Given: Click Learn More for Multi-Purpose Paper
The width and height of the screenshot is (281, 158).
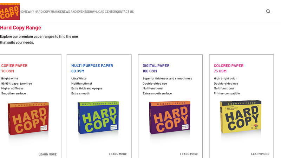Looking at the screenshot, I should [118, 154].
